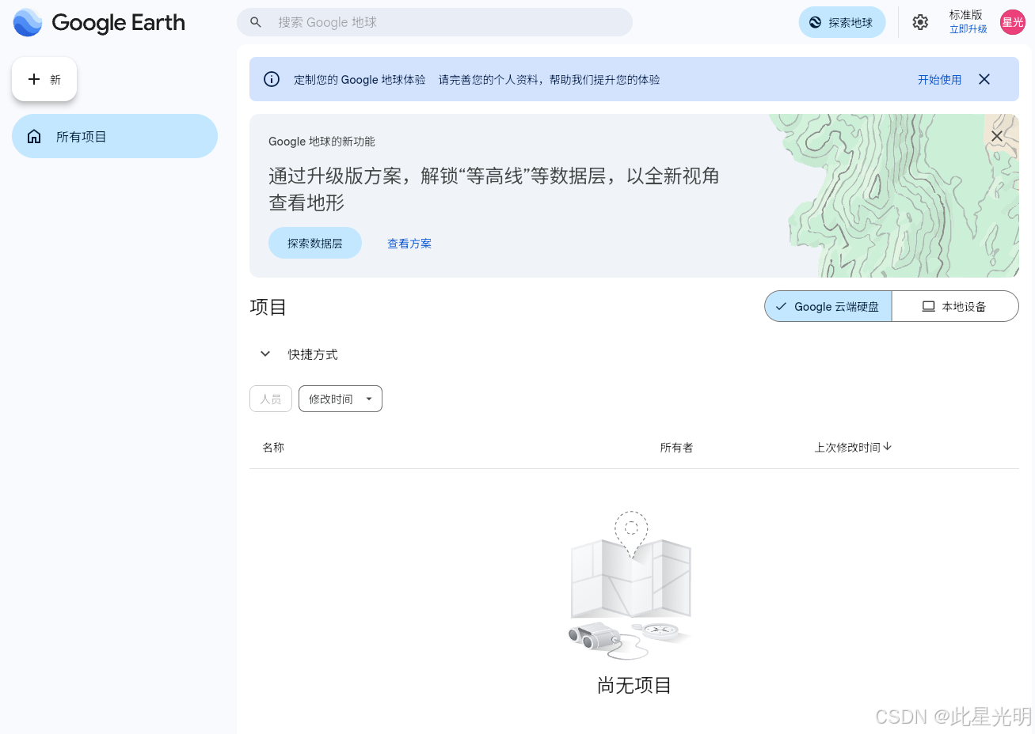Click the search magnifier icon
Screen dimensions: 1035x734
coord(255,22)
